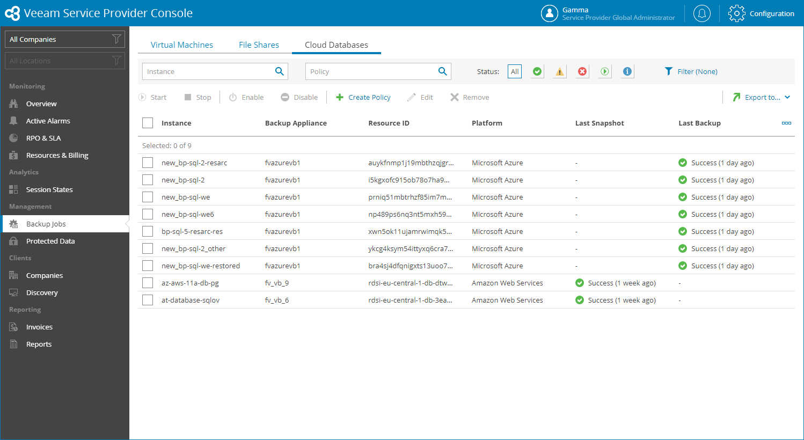804x440 pixels.
Task: Select the Cloud Databases tab
Action: (337, 45)
